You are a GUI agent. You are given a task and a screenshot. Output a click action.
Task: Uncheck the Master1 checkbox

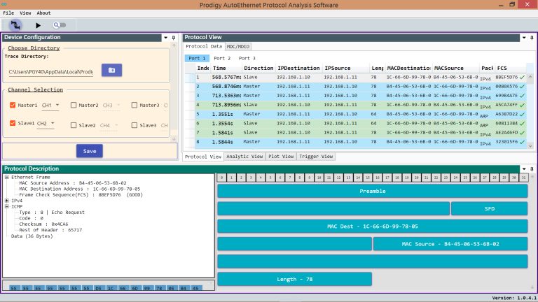pyautogui.click(x=13, y=105)
